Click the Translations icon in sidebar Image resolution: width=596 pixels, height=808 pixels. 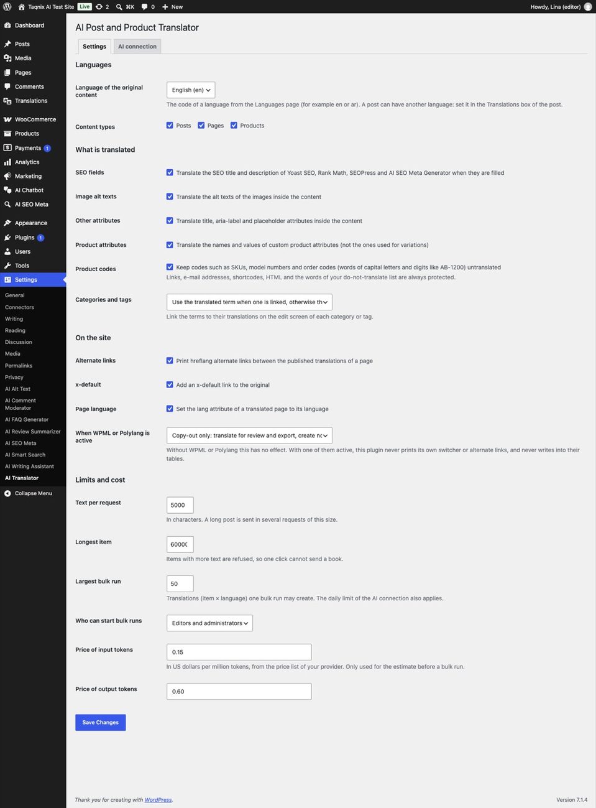pyautogui.click(x=7, y=101)
